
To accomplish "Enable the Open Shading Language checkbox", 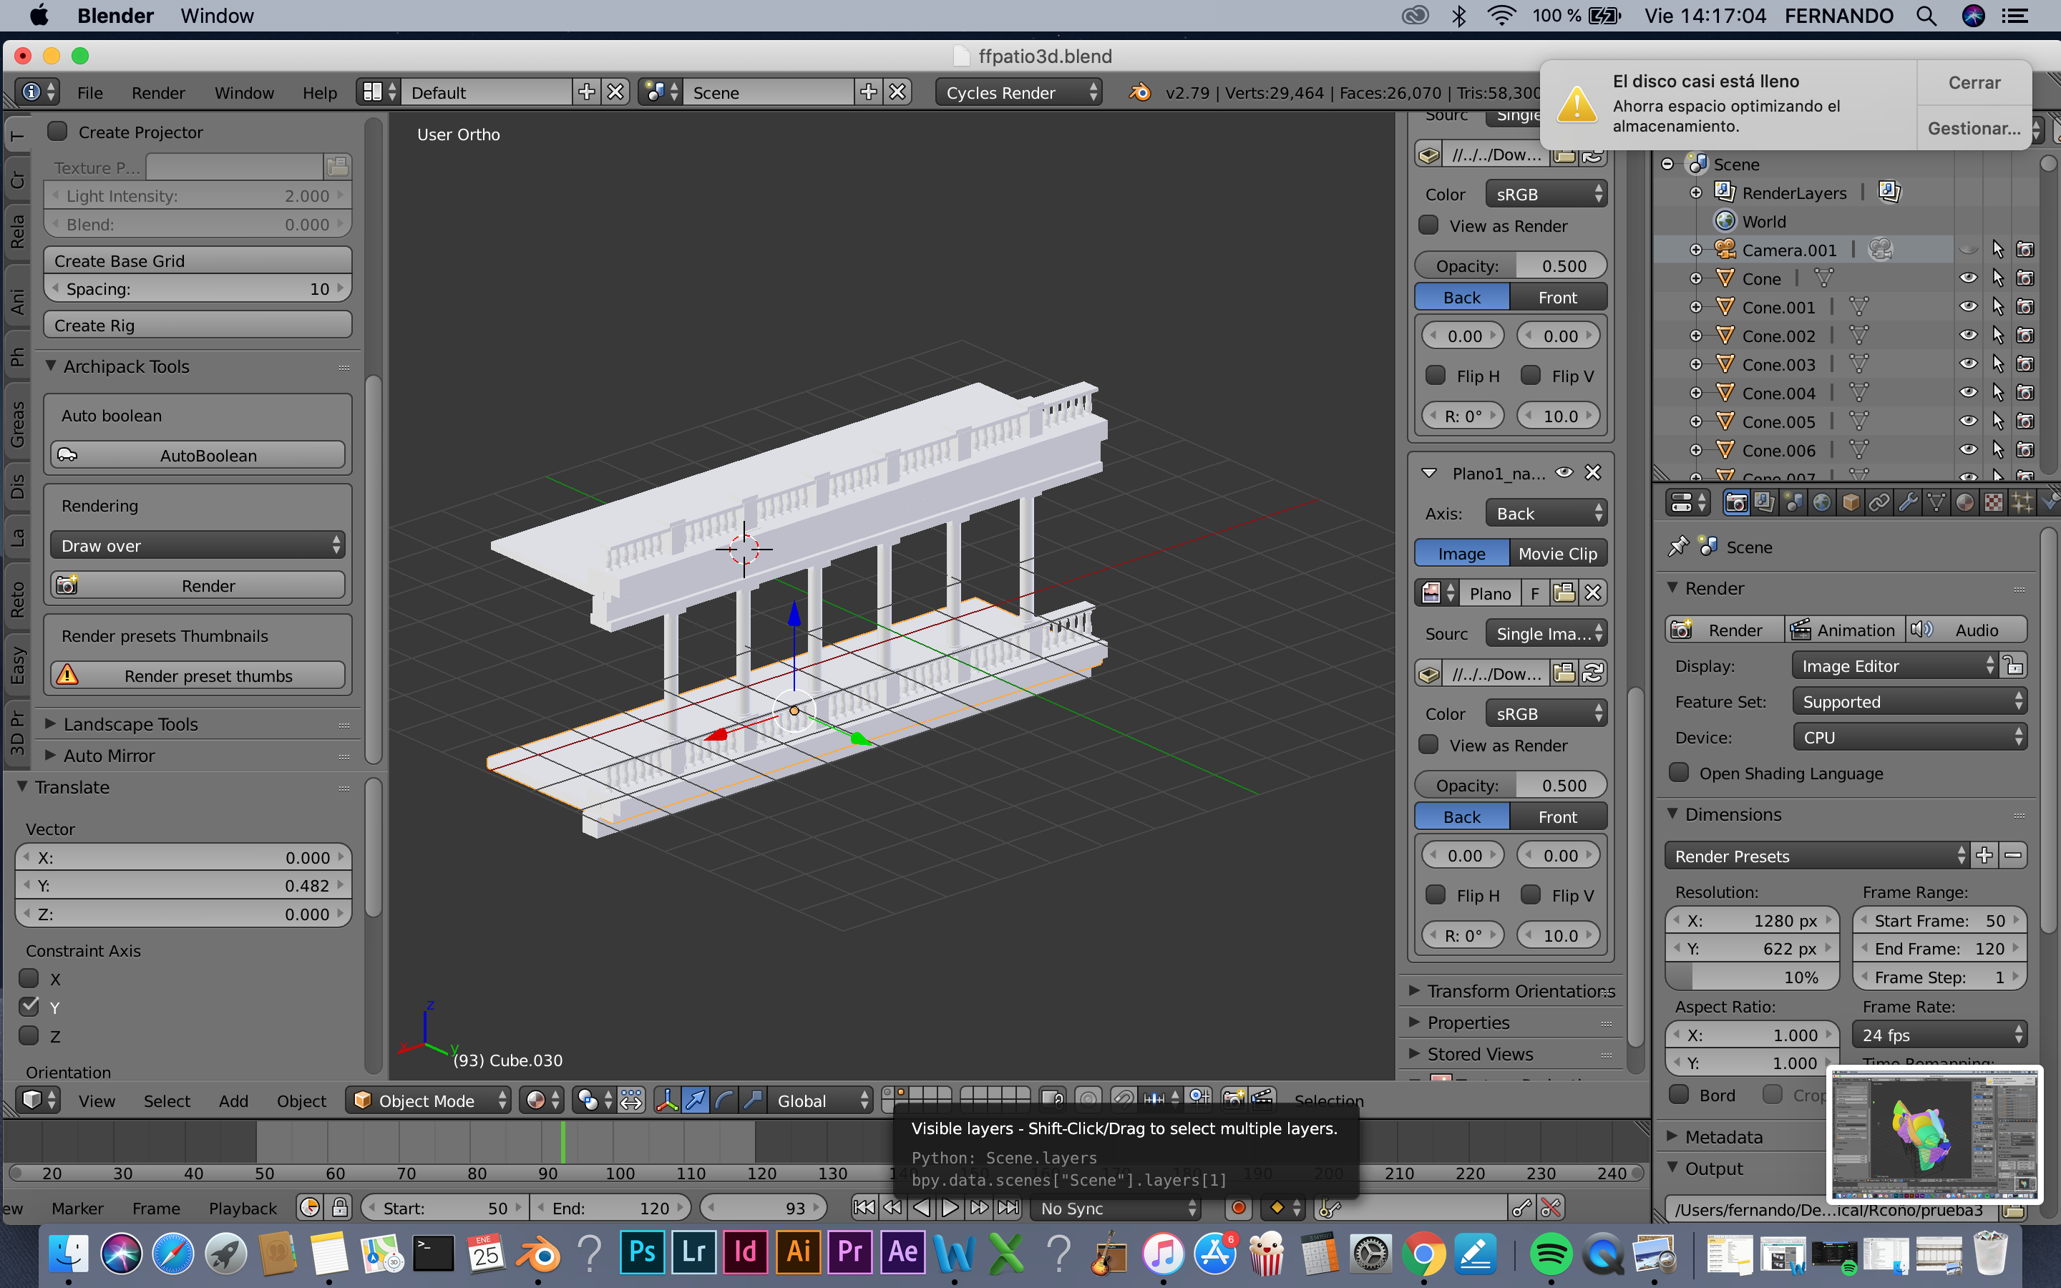I will pyautogui.click(x=1679, y=773).
